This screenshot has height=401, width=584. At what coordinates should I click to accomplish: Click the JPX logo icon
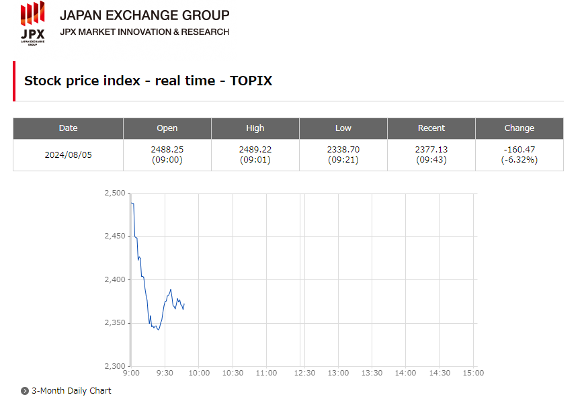[x=32, y=22]
